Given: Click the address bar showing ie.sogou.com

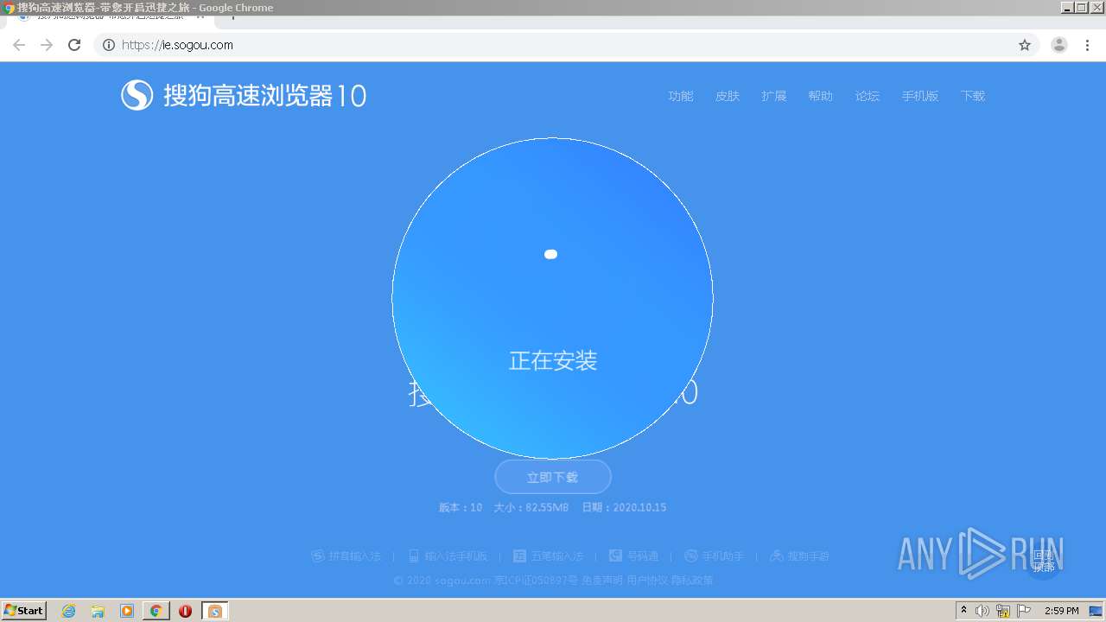Looking at the screenshot, I should pos(566,45).
